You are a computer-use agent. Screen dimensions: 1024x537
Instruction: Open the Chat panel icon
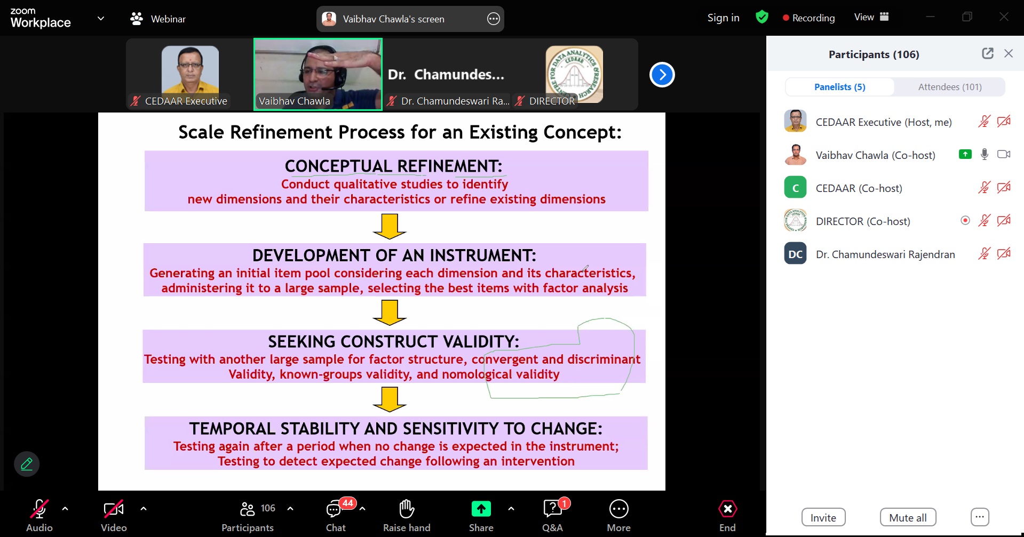[x=335, y=510]
